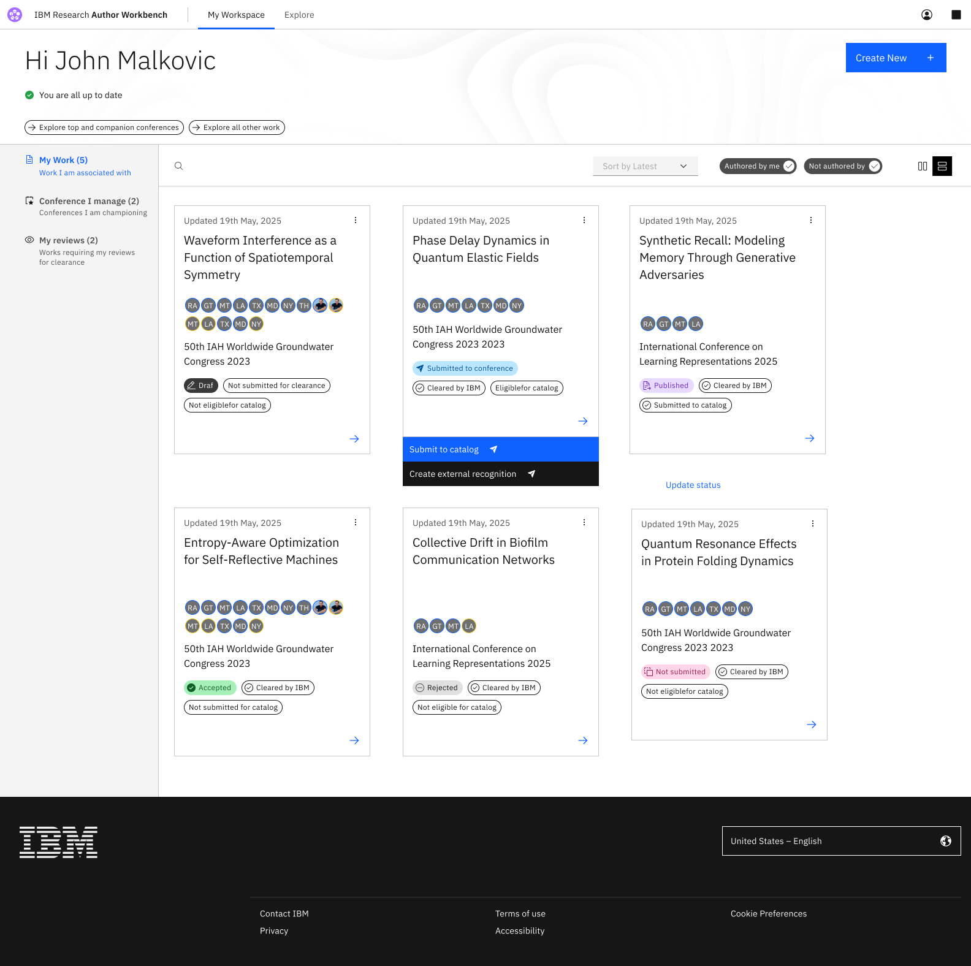Image resolution: width=971 pixels, height=966 pixels.
Task: Click arrow icon on Synthetic Recall card
Action: point(810,438)
